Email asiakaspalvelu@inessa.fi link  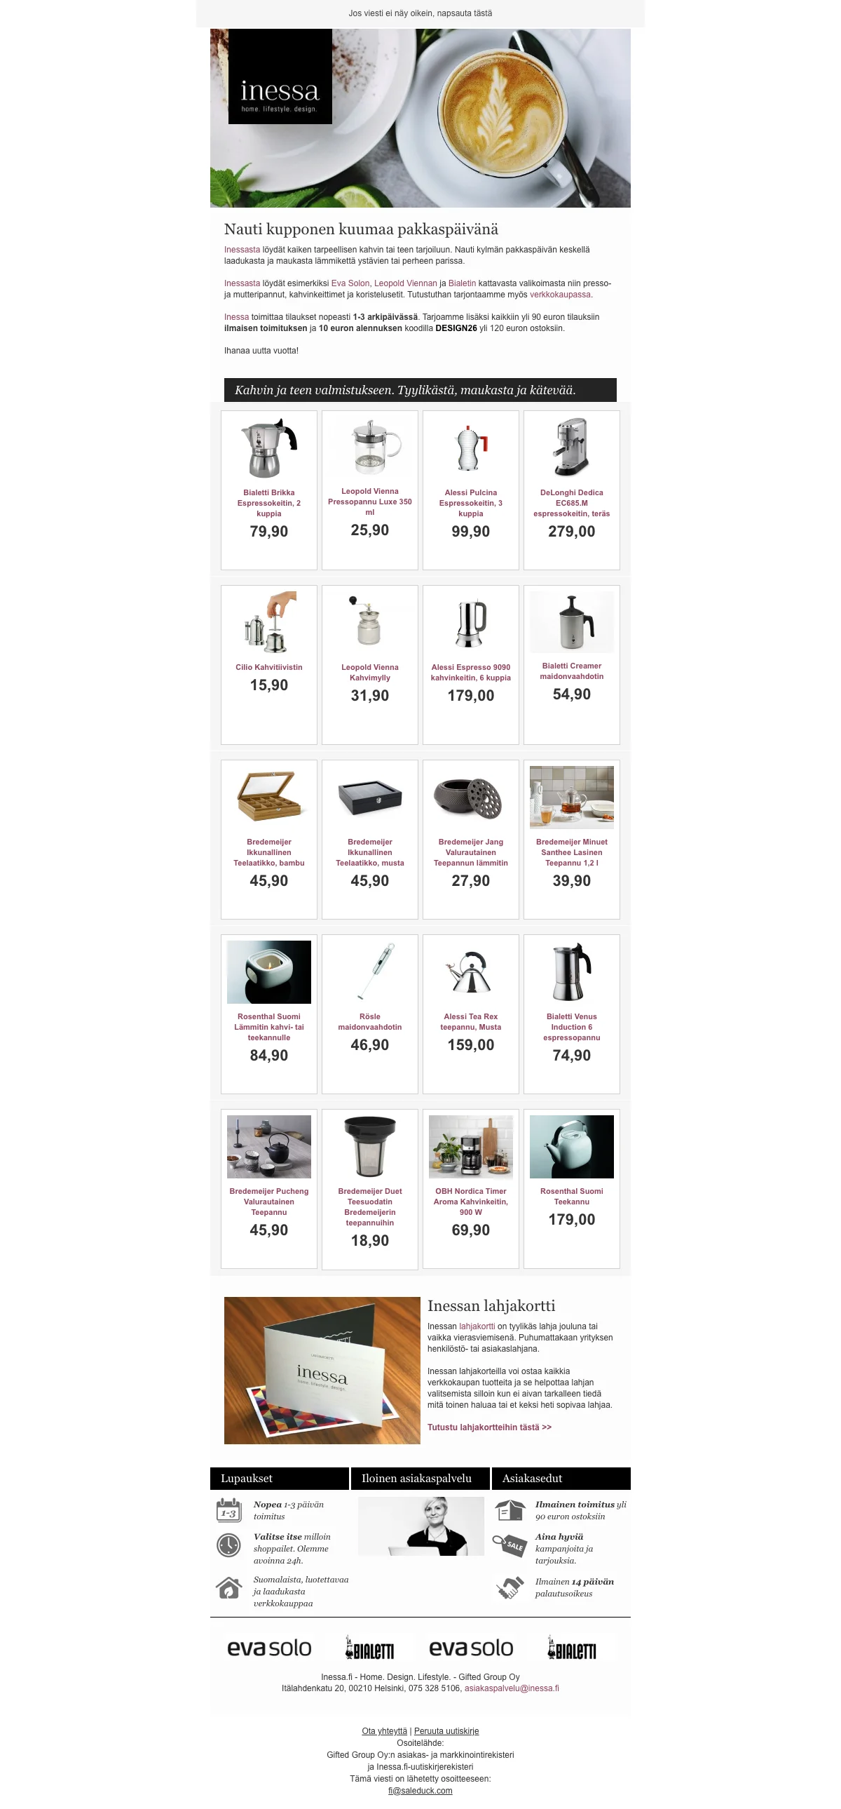[x=512, y=1688]
